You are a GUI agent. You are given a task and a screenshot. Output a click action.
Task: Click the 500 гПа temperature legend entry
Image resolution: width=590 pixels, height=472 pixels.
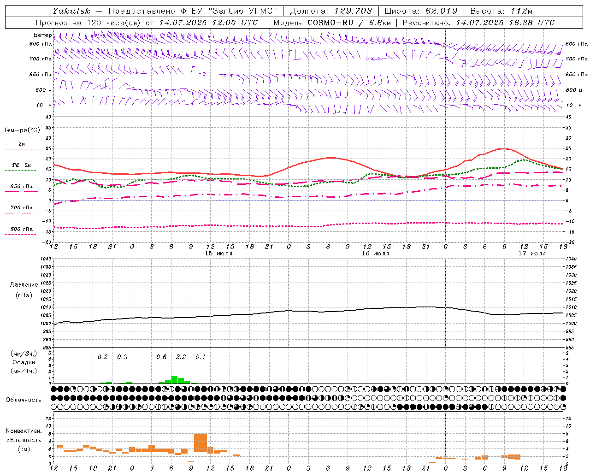click(22, 229)
